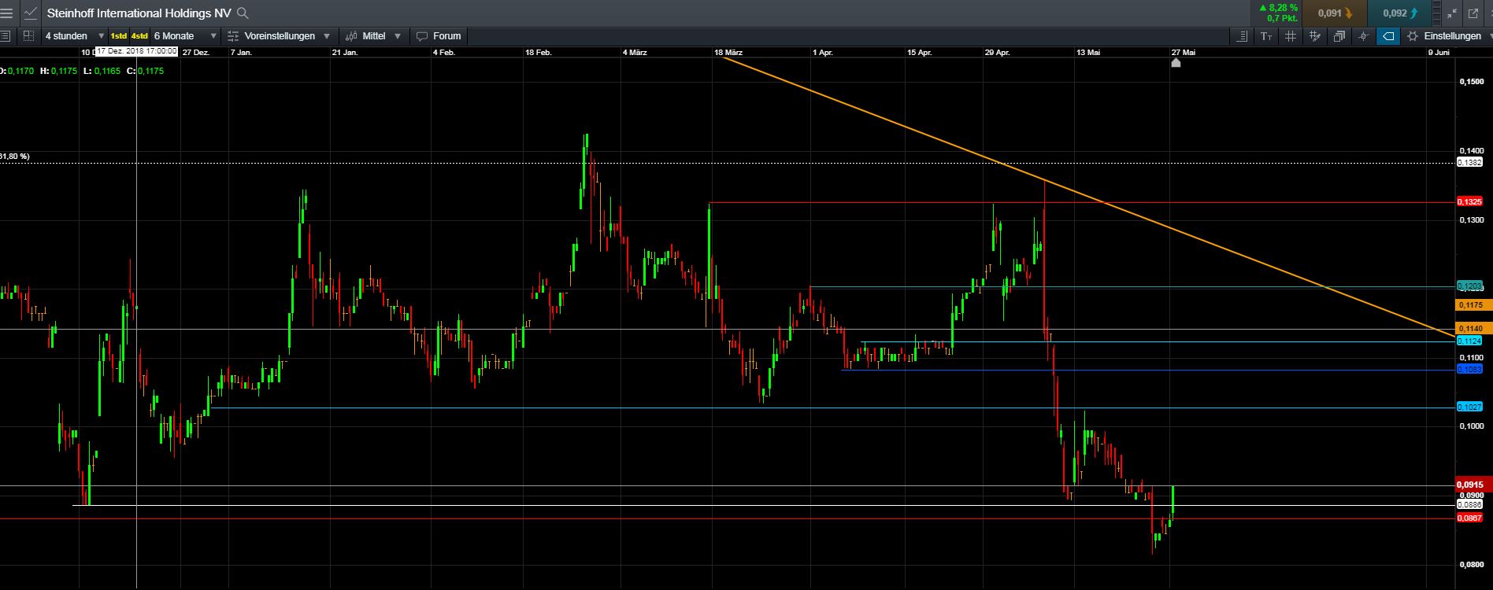Open the list view icon in the toolbar

point(6,36)
